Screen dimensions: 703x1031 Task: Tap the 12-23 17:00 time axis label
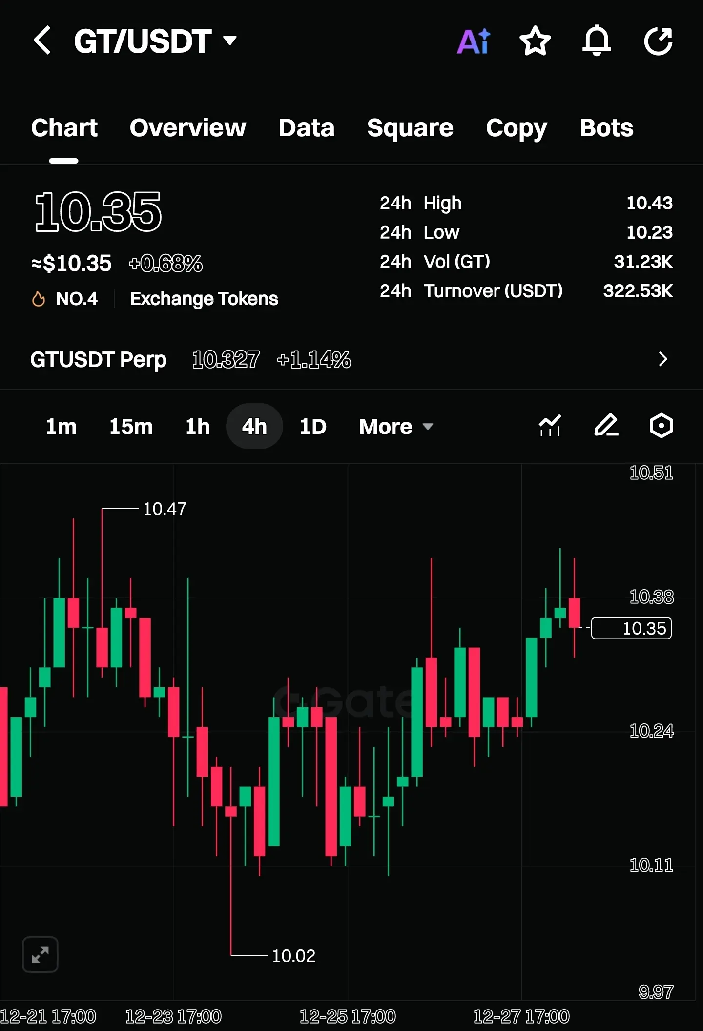pyautogui.click(x=173, y=1016)
